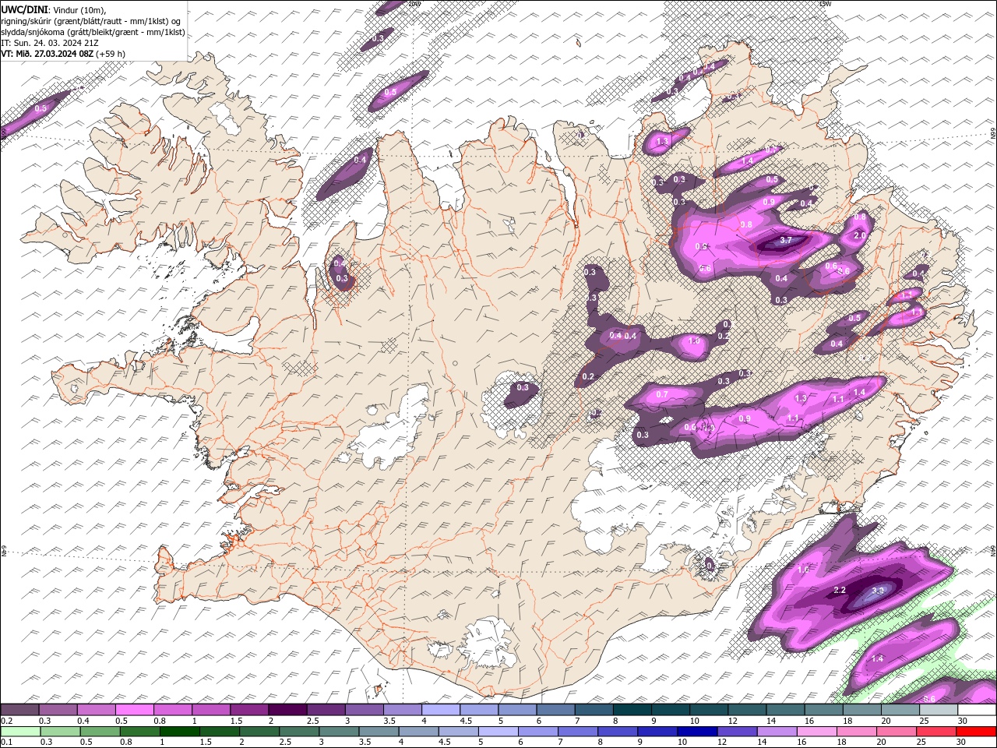Pick the bottom-row pale green swatch at 0.1
Screen dimensions: 997x748
pos(20,732)
